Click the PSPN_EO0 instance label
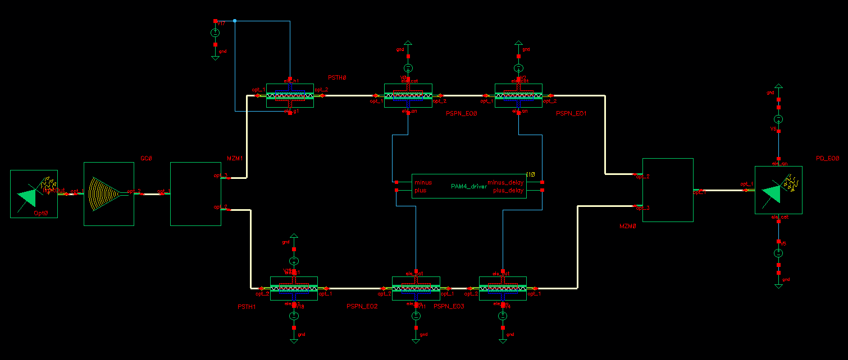The image size is (848, 360). 461,113
